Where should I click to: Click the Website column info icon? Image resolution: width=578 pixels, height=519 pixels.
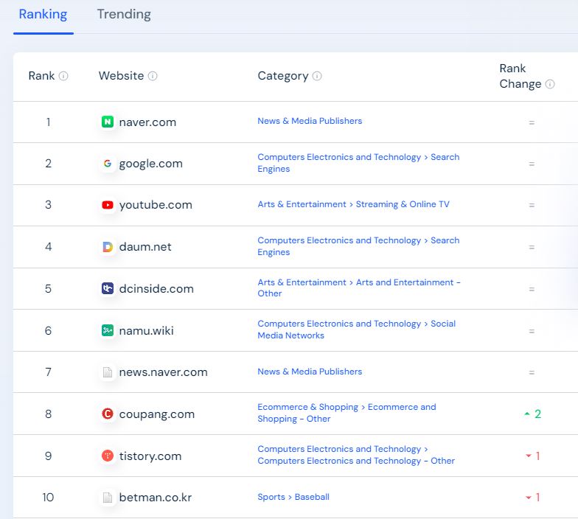[x=153, y=76]
